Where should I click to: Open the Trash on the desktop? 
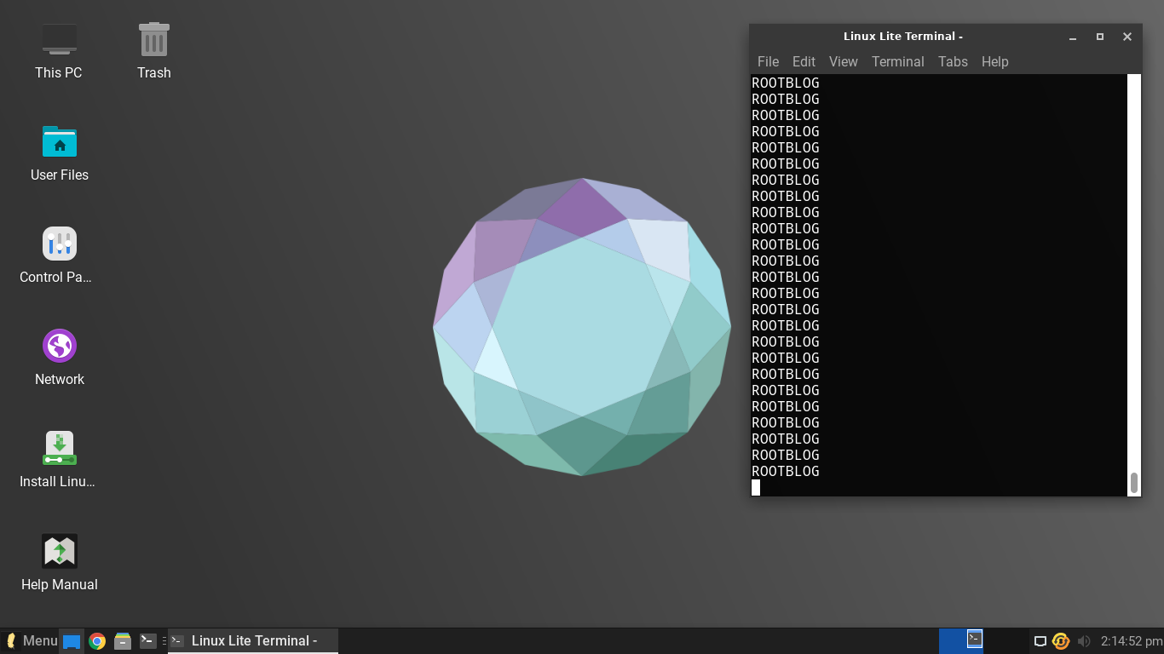[153, 38]
